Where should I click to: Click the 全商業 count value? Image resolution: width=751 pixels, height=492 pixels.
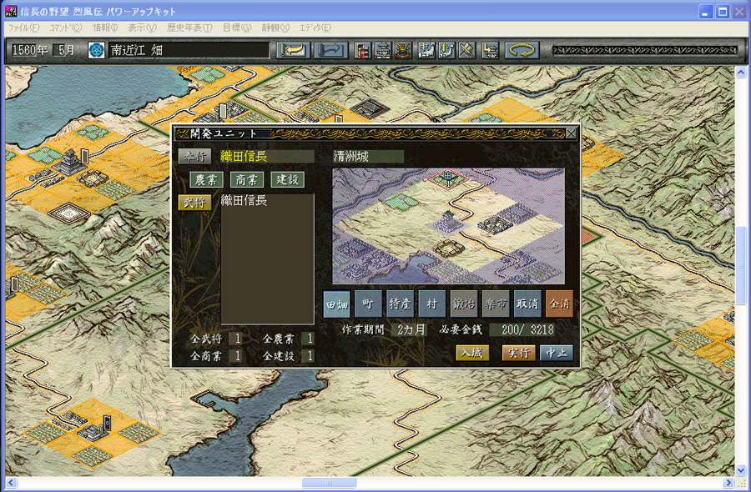point(236,356)
